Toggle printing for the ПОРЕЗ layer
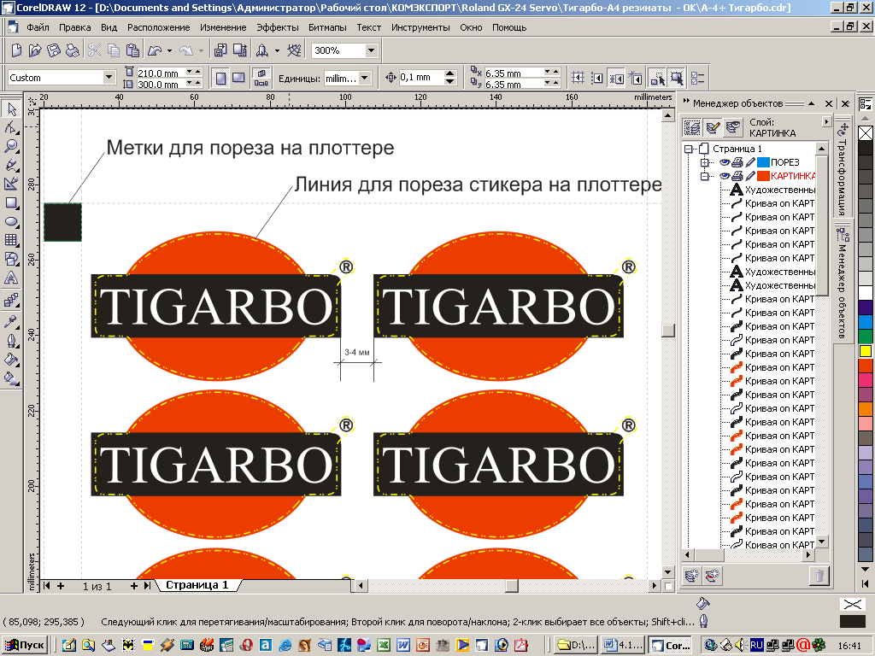This screenshot has width=875, height=656. tap(737, 162)
